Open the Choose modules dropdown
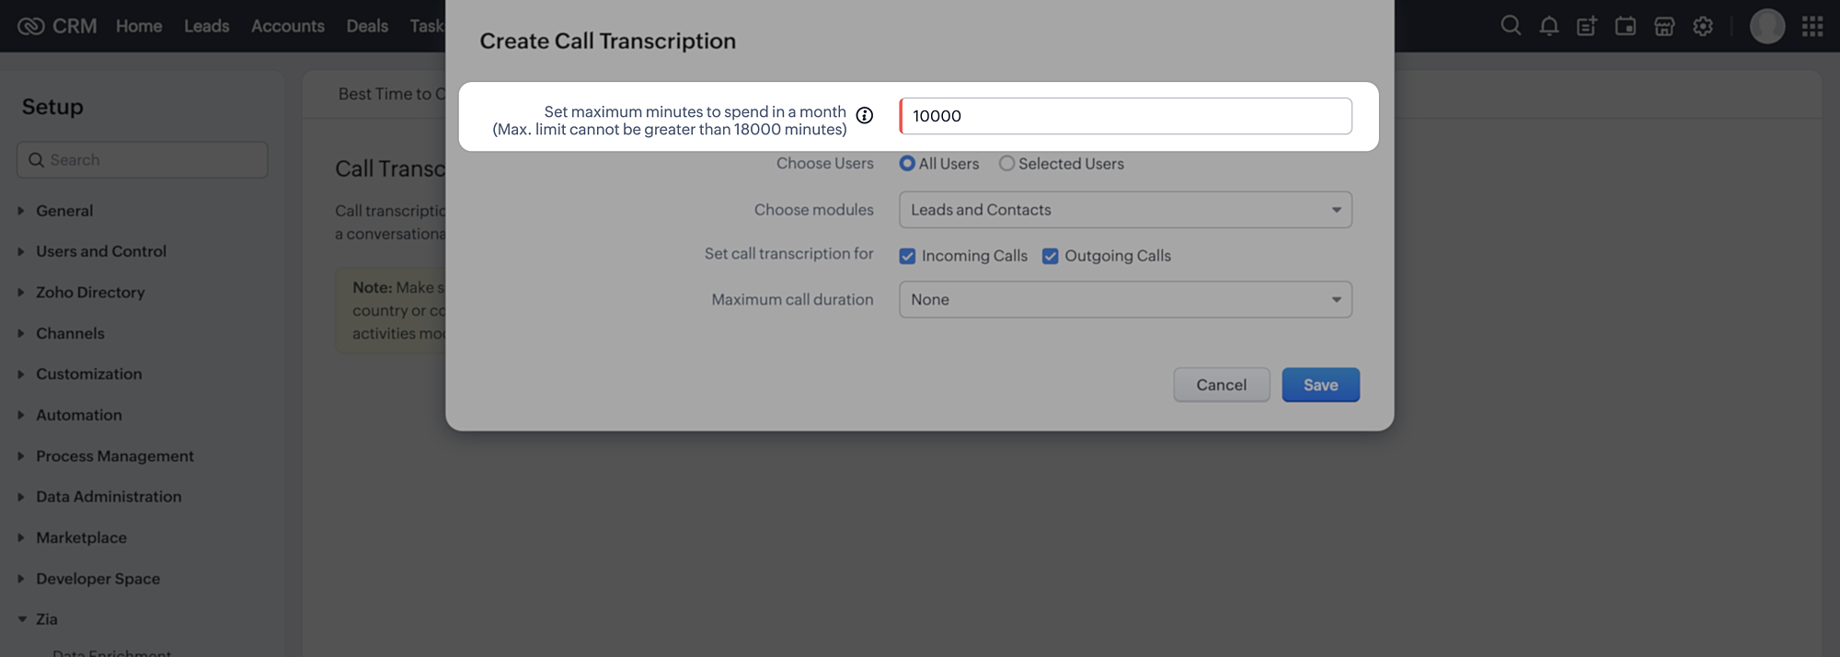 [1125, 210]
